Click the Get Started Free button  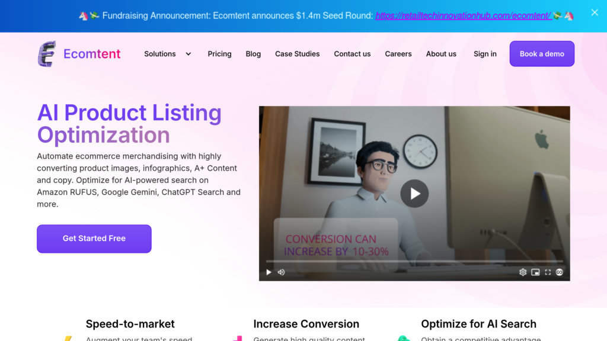point(94,239)
